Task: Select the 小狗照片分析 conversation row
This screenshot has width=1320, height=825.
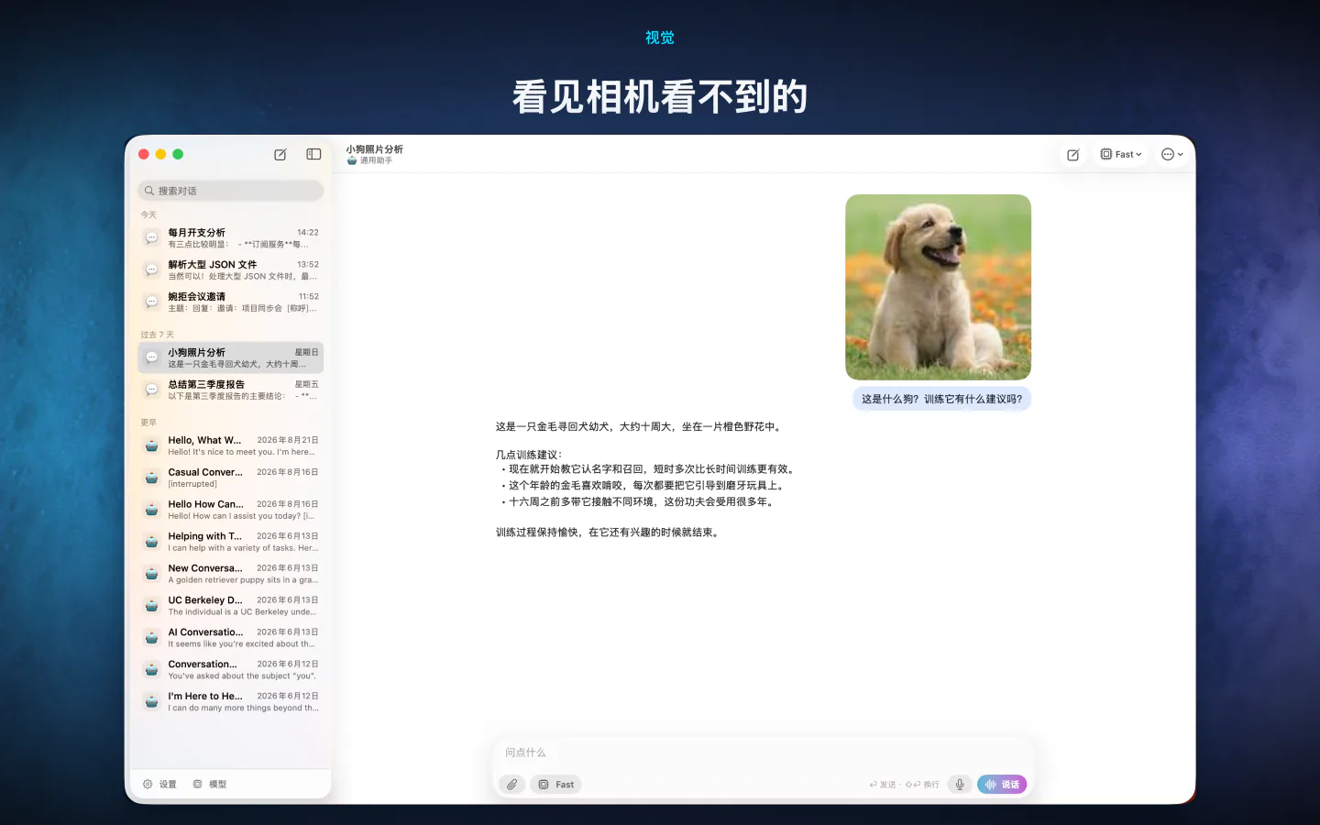Action: tap(231, 358)
